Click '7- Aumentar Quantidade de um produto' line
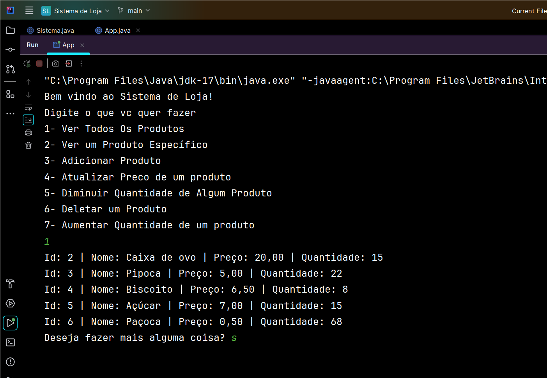547x378 pixels. (x=149, y=225)
